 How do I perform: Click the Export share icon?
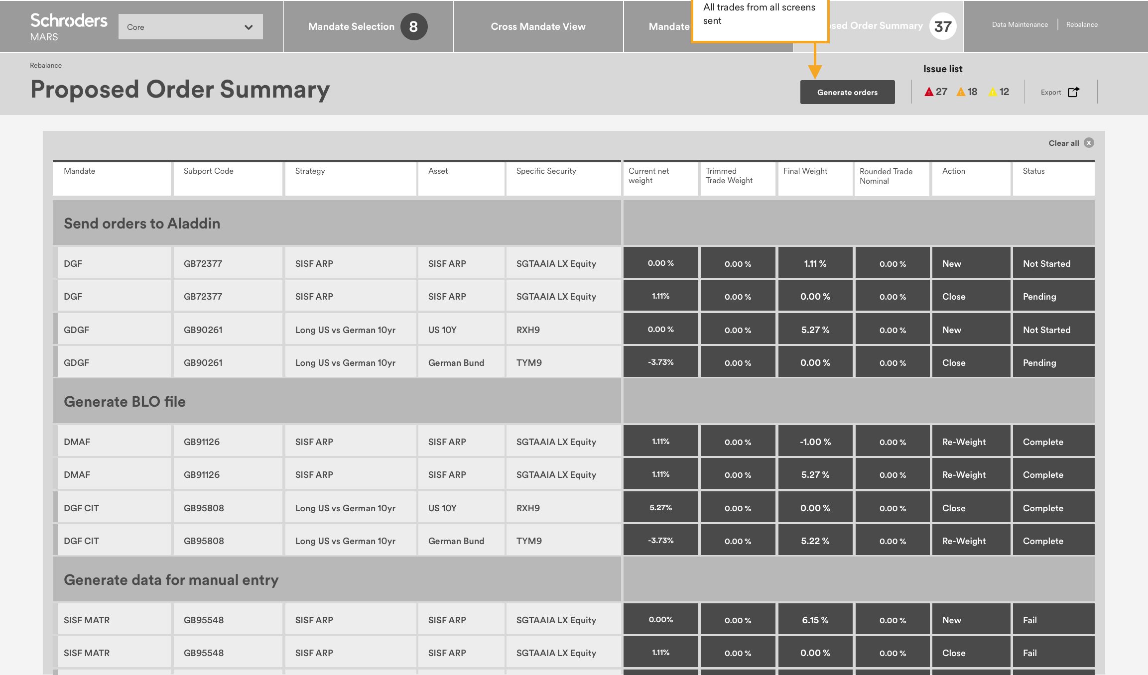pyautogui.click(x=1073, y=92)
